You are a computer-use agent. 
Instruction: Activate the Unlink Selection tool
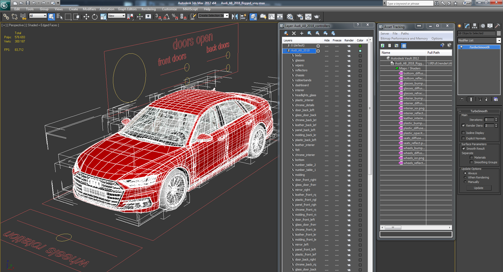click(15, 16)
